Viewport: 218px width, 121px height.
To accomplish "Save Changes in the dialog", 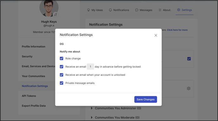I will coord(145,100).
